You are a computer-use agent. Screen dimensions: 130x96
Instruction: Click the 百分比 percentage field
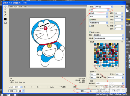pos(119,74)
